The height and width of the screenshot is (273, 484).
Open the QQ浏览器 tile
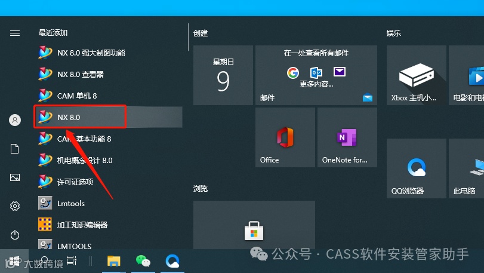[x=417, y=168]
